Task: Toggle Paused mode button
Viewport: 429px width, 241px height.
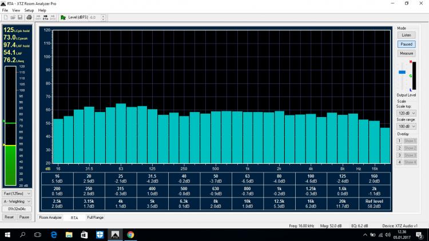Action: click(406, 45)
